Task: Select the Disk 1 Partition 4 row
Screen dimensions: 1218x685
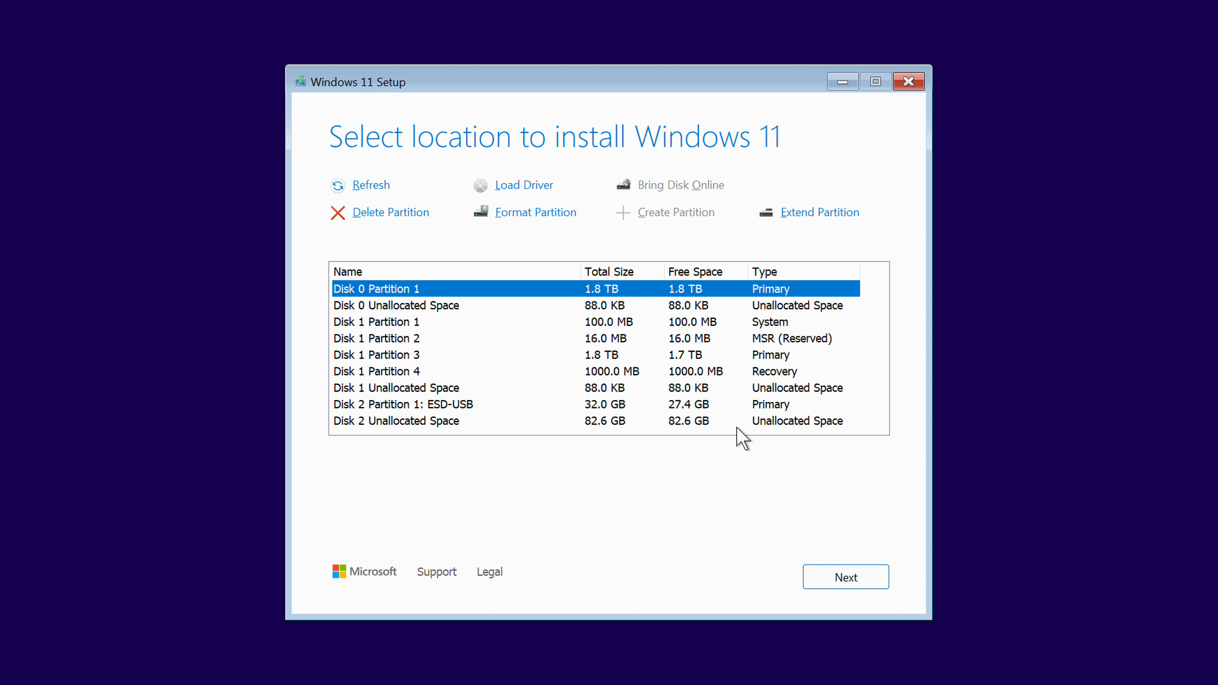Action: click(596, 372)
